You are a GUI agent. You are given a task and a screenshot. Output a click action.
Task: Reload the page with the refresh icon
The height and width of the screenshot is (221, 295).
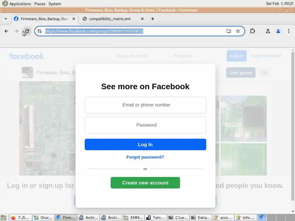click(x=27, y=31)
